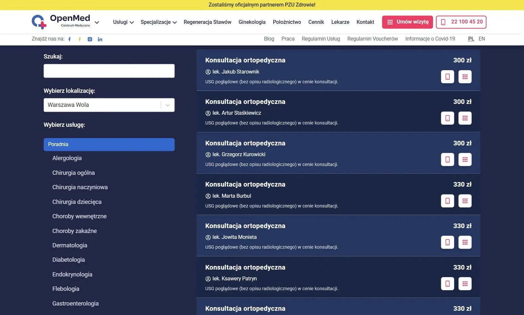This screenshot has height=315, width=524.
Task: Go to the Kontakt page
Action: pyautogui.click(x=365, y=22)
